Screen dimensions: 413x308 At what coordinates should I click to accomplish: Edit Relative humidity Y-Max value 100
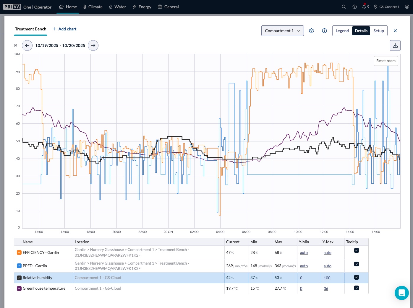tap(327, 278)
